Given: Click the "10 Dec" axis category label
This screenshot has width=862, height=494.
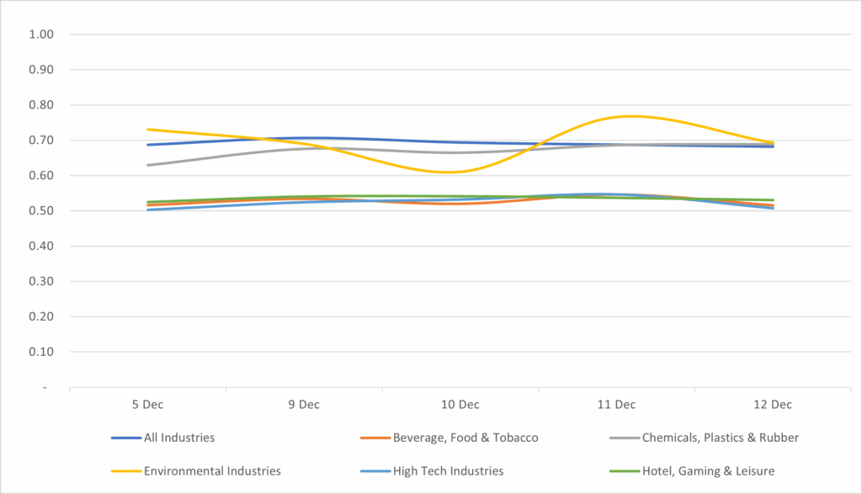Looking at the screenshot, I should 460,405.
